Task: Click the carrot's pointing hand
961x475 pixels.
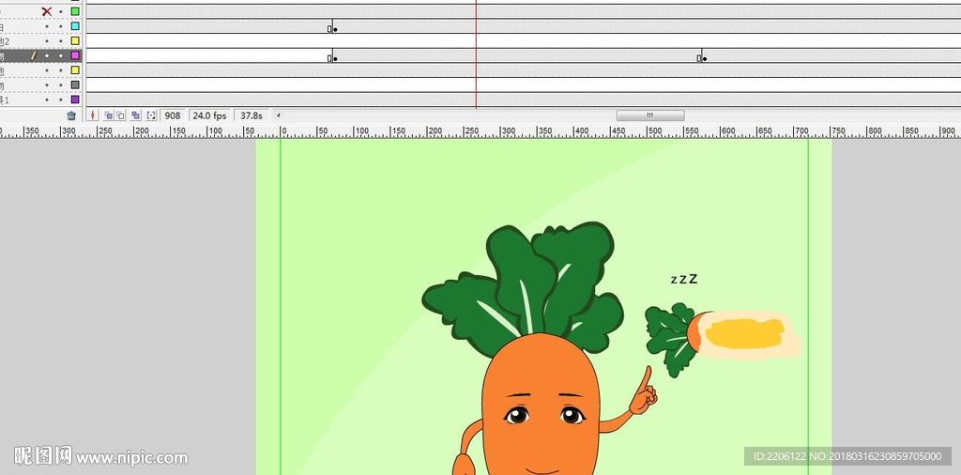Action: 643,392
